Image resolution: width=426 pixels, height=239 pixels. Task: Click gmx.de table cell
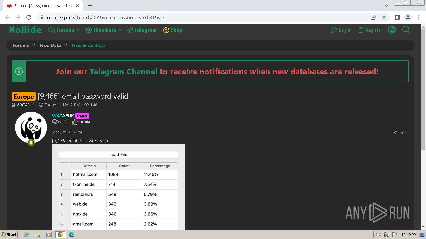point(89,214)
